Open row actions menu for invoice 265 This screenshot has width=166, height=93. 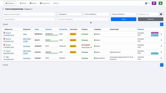pos(161,58)
